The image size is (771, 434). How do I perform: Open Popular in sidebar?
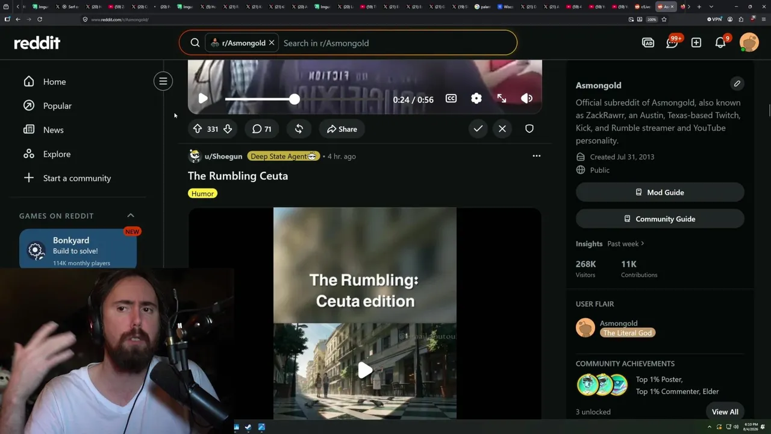tap(57, 106)
